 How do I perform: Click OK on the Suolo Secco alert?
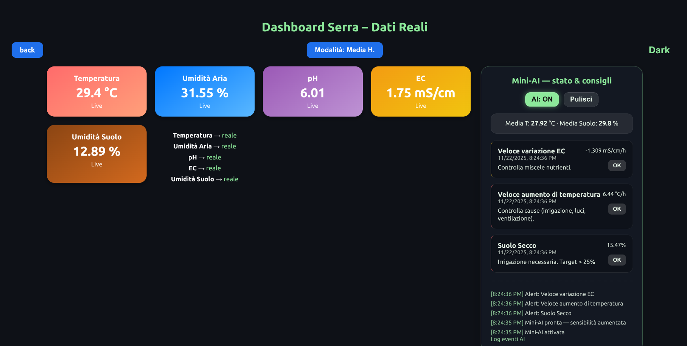[616, 260]
